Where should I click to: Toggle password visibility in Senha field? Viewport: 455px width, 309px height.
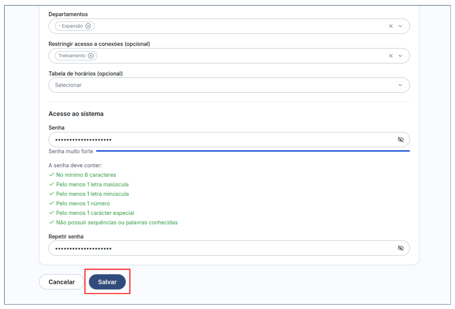400,140
